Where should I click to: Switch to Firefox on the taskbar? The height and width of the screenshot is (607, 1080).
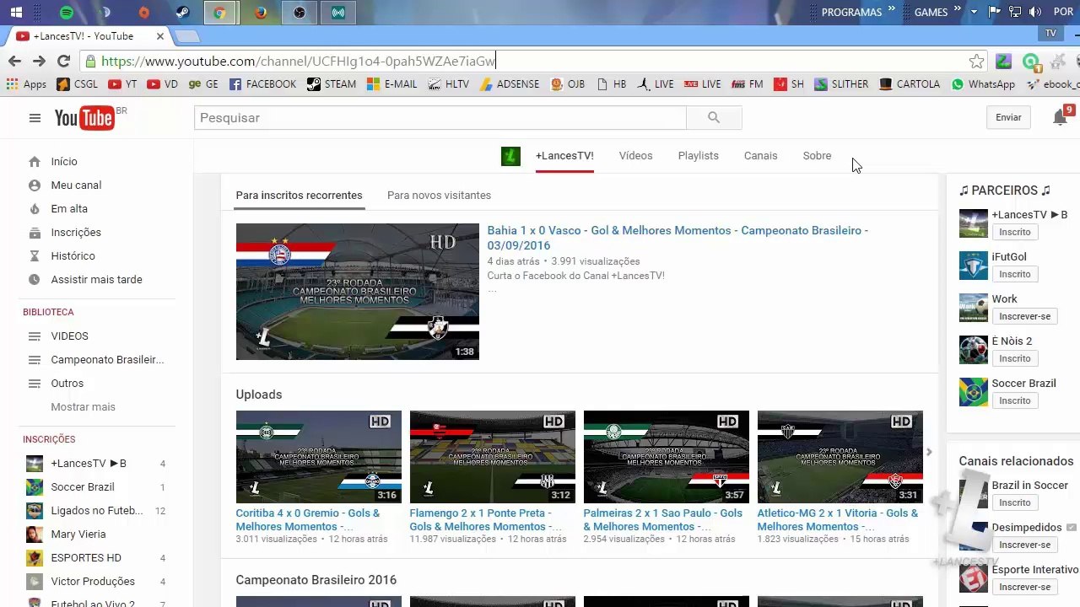[x=260, y=13]
